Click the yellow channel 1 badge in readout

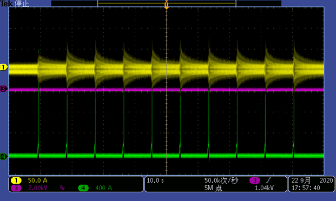16,180
